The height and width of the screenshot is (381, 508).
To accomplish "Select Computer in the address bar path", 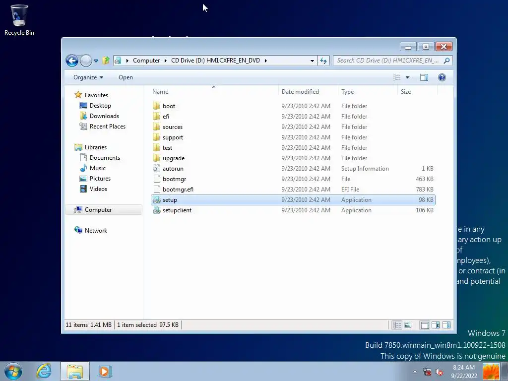I will (x=146, y=61).
